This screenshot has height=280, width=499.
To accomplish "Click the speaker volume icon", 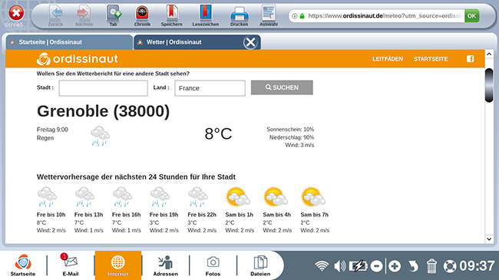I will coord(340,265).
